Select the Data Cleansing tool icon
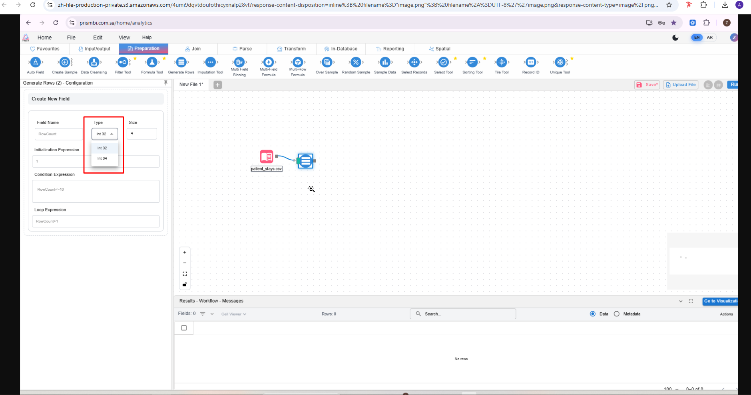Viewport: 751px width, 395px height. [94, 63]
